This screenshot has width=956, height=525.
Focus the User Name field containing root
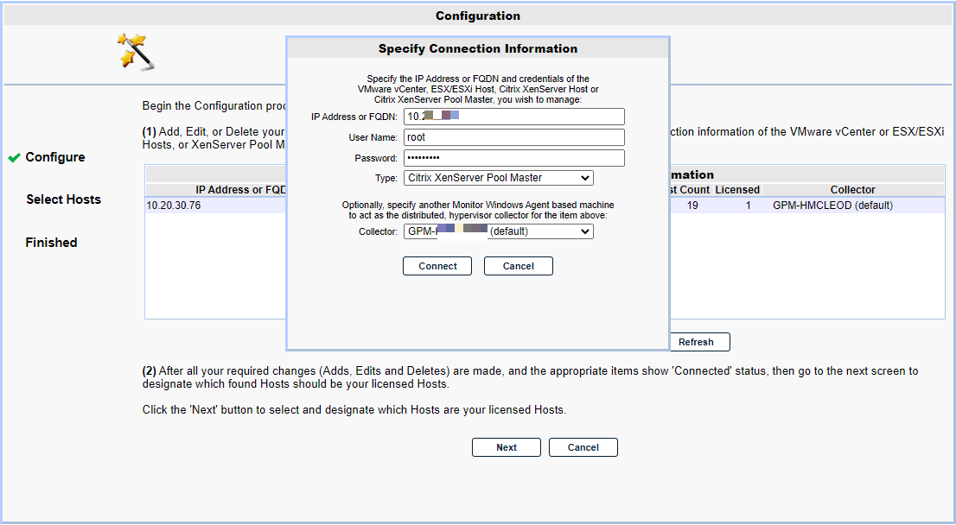(514, 137)
